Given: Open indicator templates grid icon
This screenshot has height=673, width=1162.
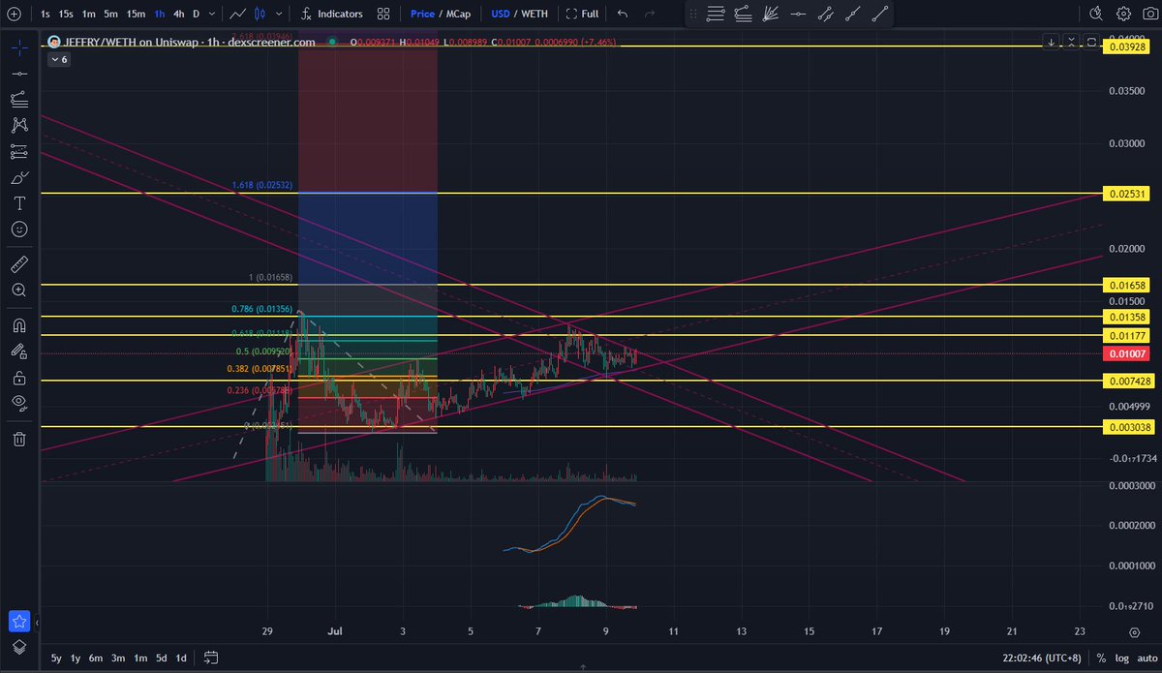Looking at the screenshot, I should coord(383,15).
